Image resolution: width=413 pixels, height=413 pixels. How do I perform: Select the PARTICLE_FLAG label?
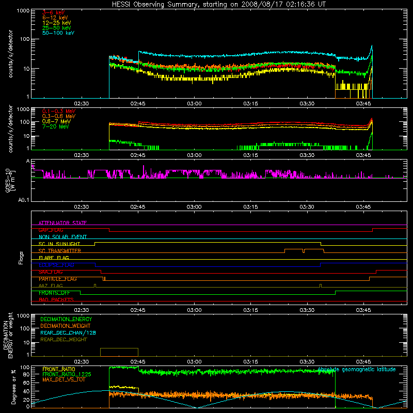[58, 279]
